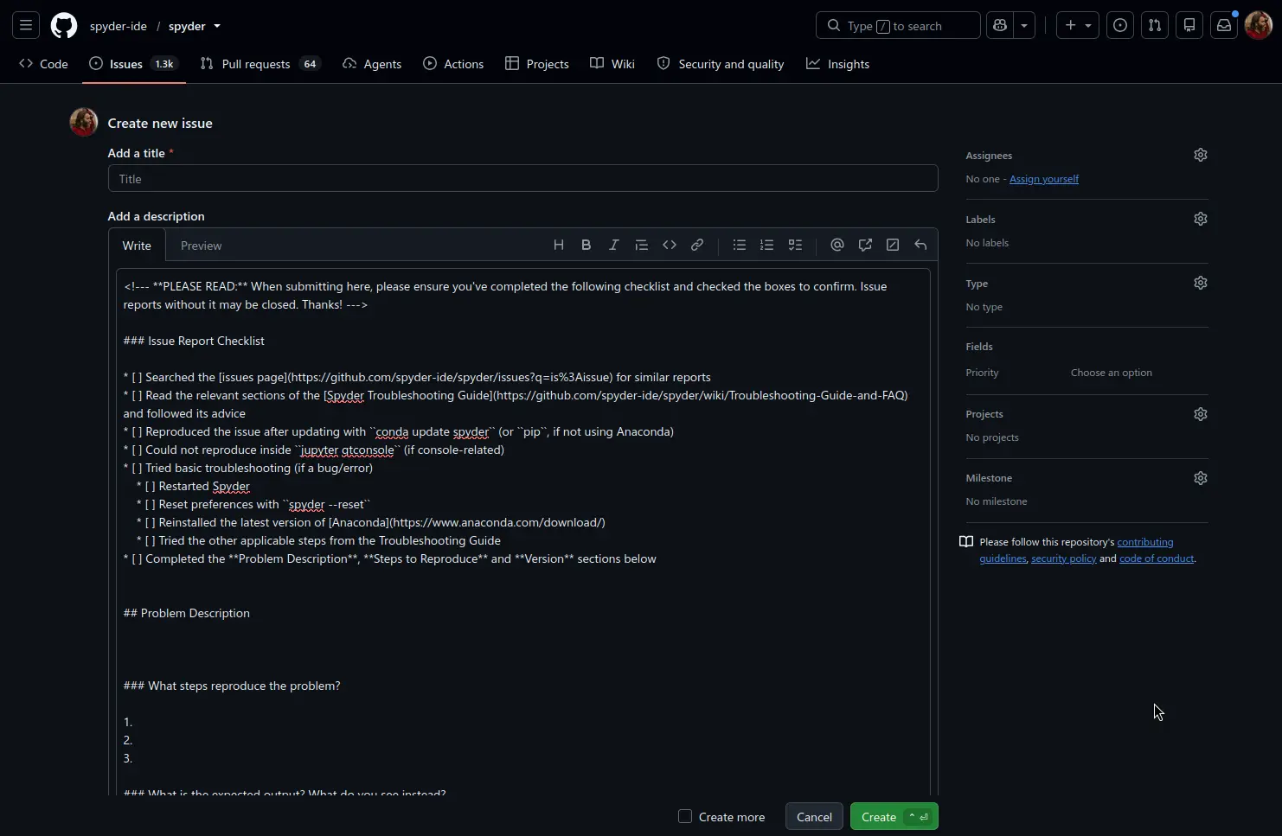Apply bold formatting
This screenshot has height=836, width=1282.
587,246
